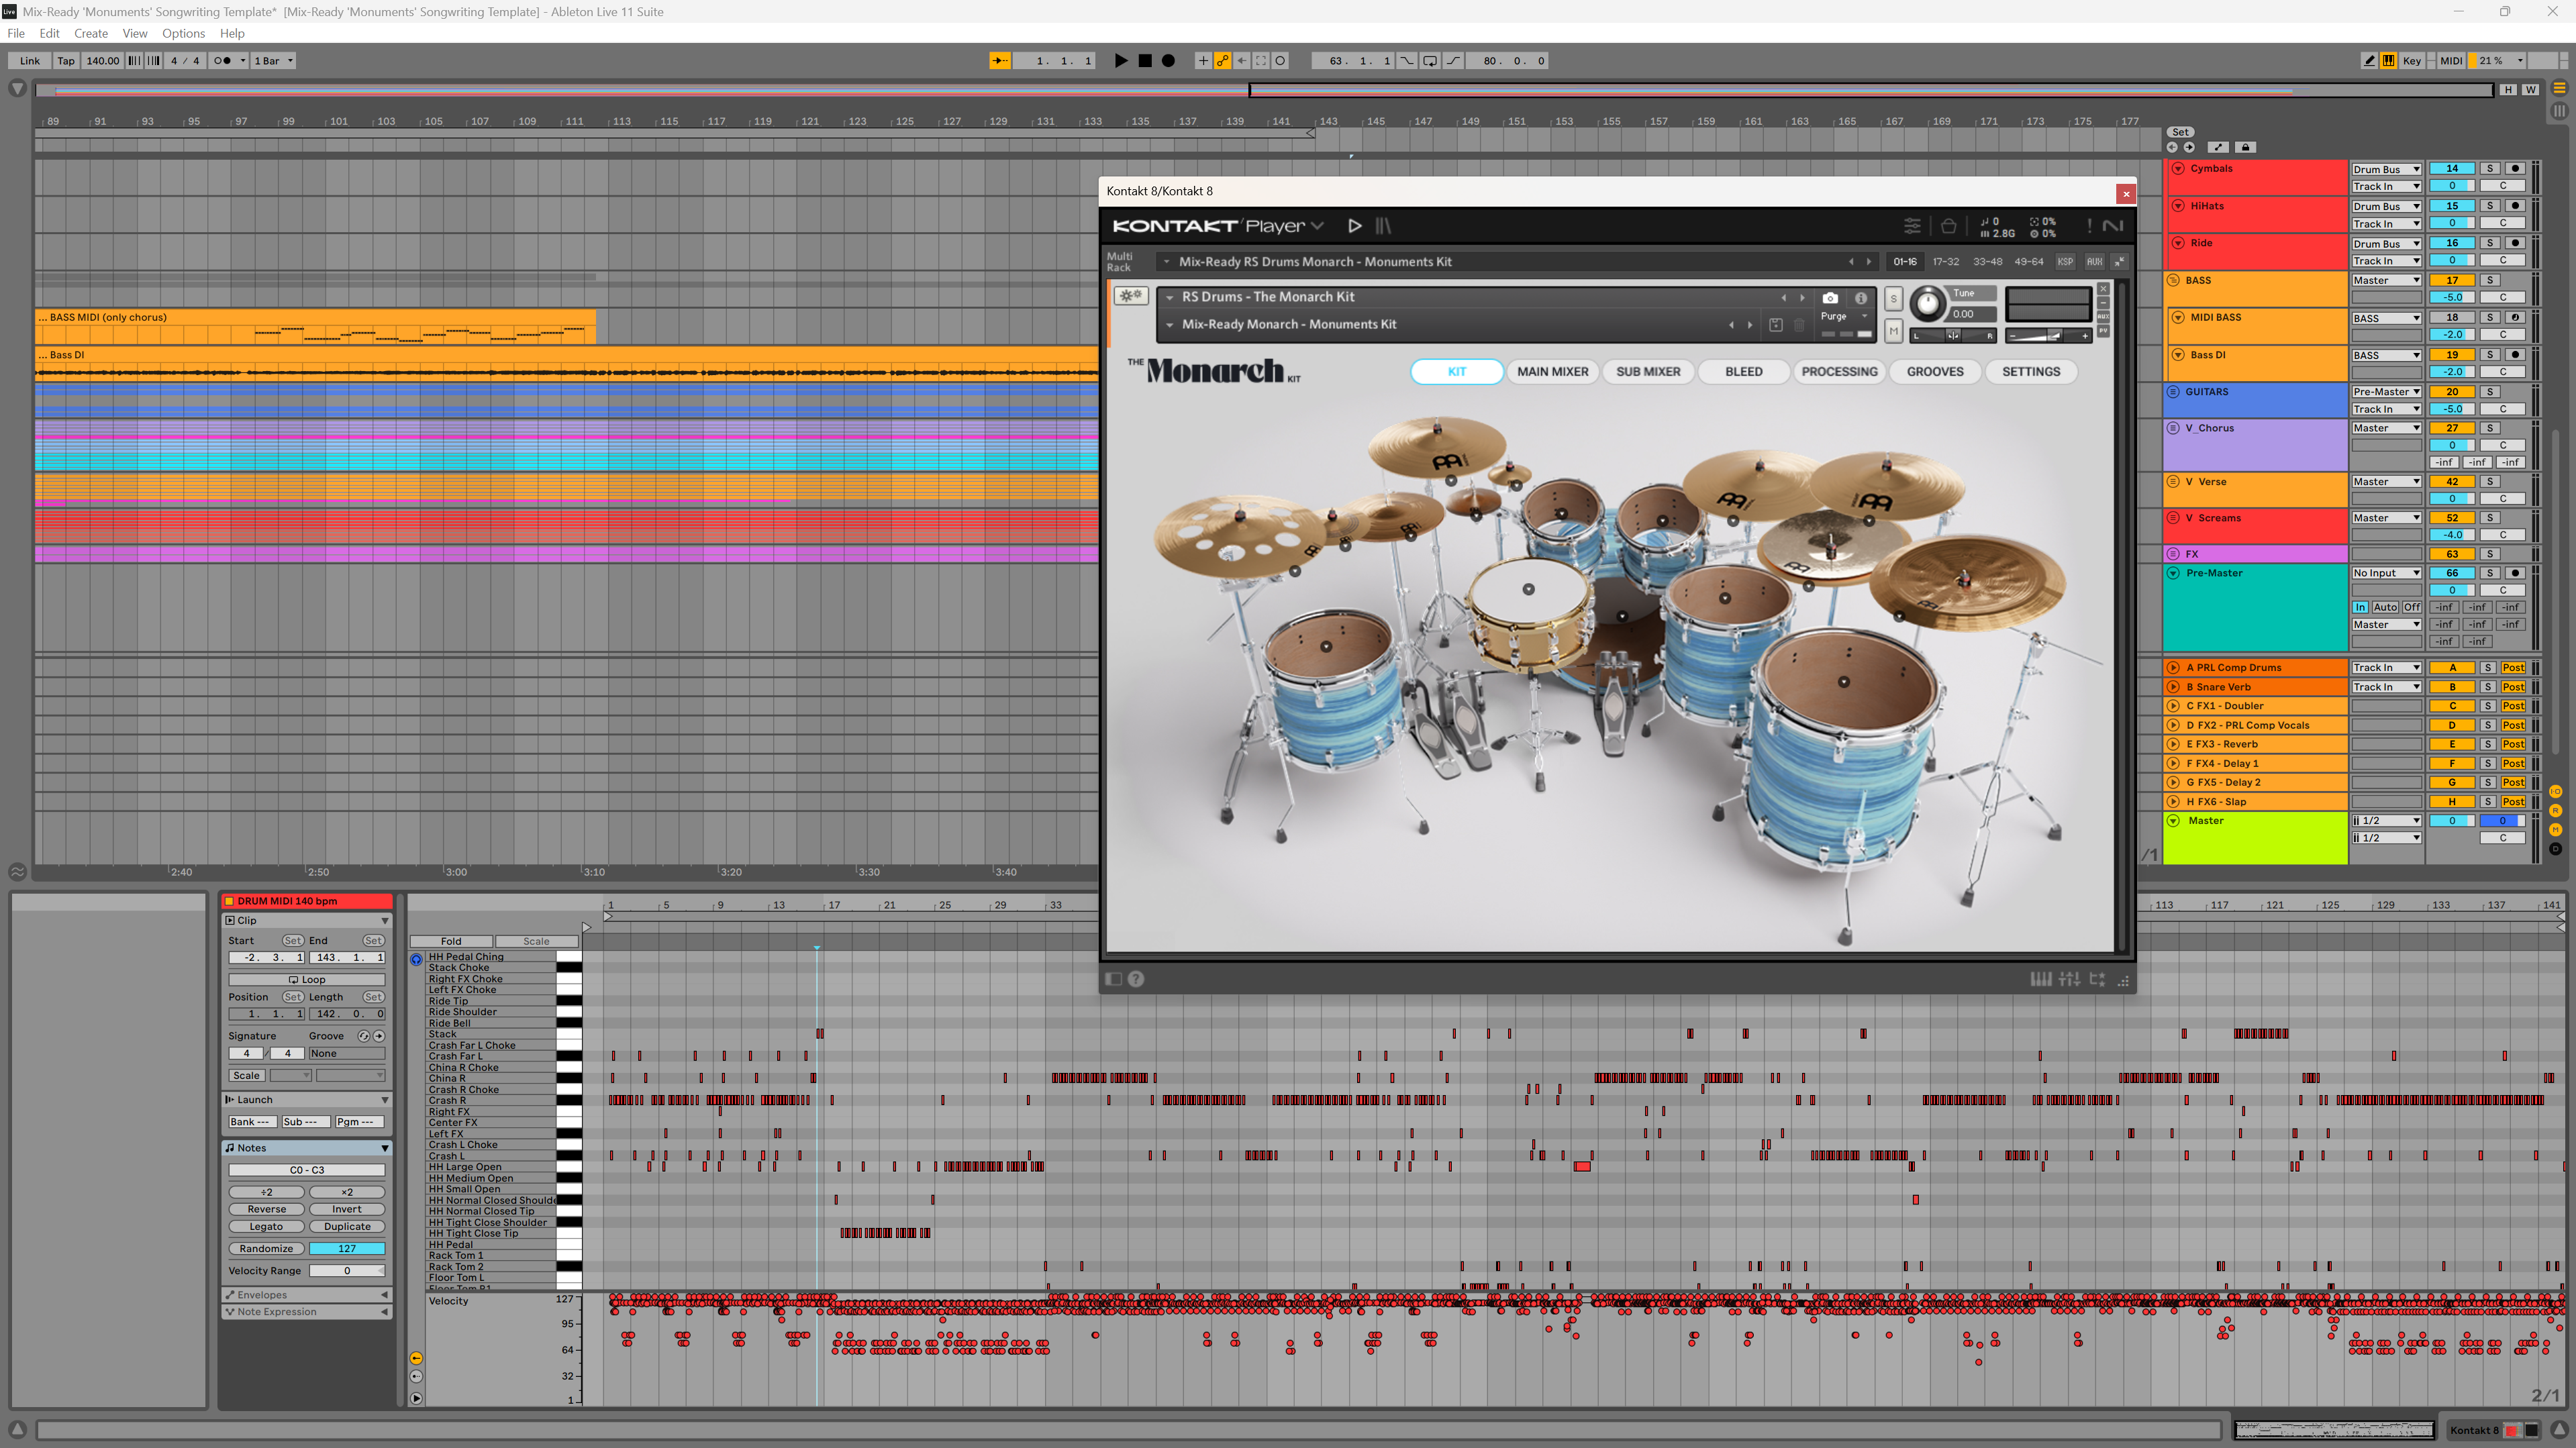
Task: Click the transport Stop button
Action: (1144, 60)
